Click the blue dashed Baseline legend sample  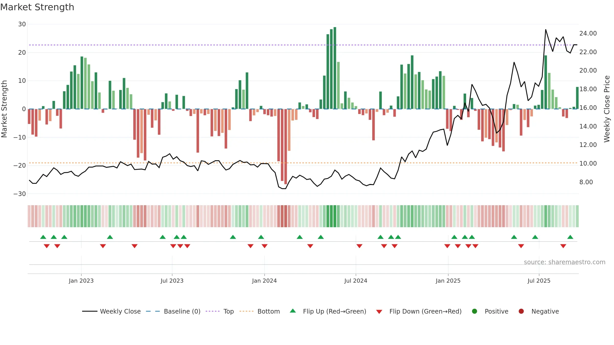[153, 311]
